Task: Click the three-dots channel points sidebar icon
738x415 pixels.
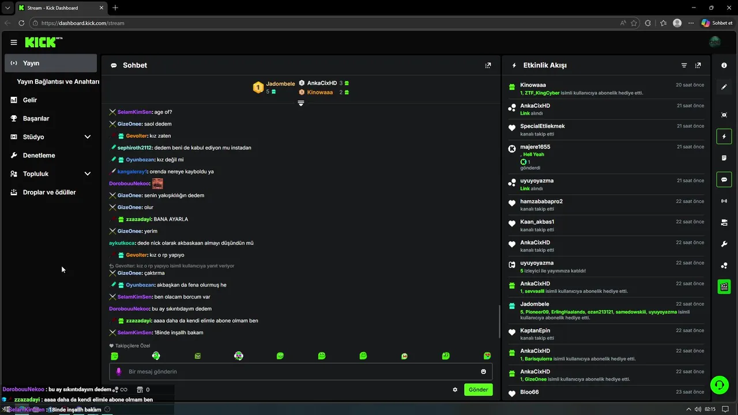Action: pyautogui.click(x=724, y=266)
